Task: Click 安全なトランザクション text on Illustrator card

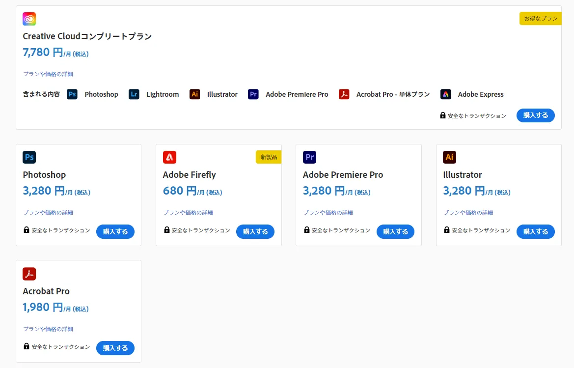Action: [x=481, y=230]
